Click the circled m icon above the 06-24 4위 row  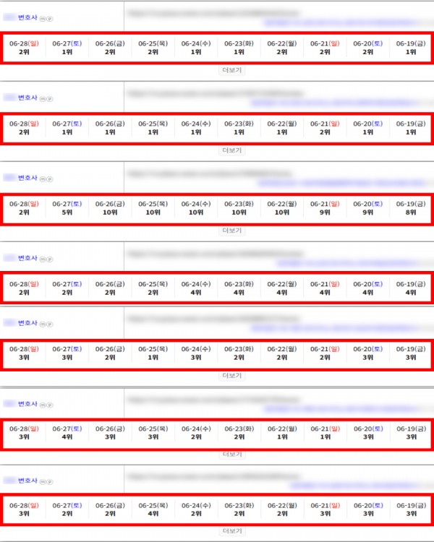pos(43,259)
